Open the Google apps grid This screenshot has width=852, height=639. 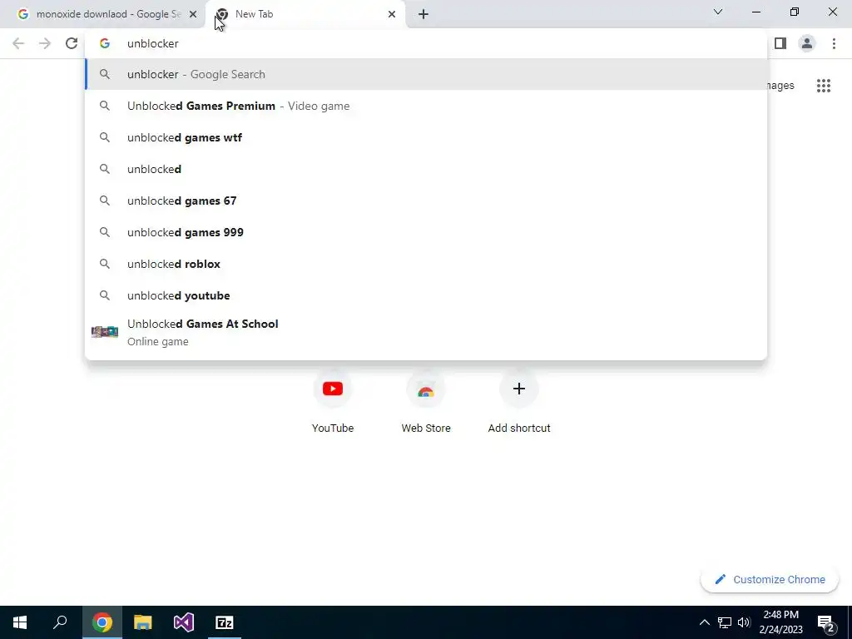coord(823,86)
